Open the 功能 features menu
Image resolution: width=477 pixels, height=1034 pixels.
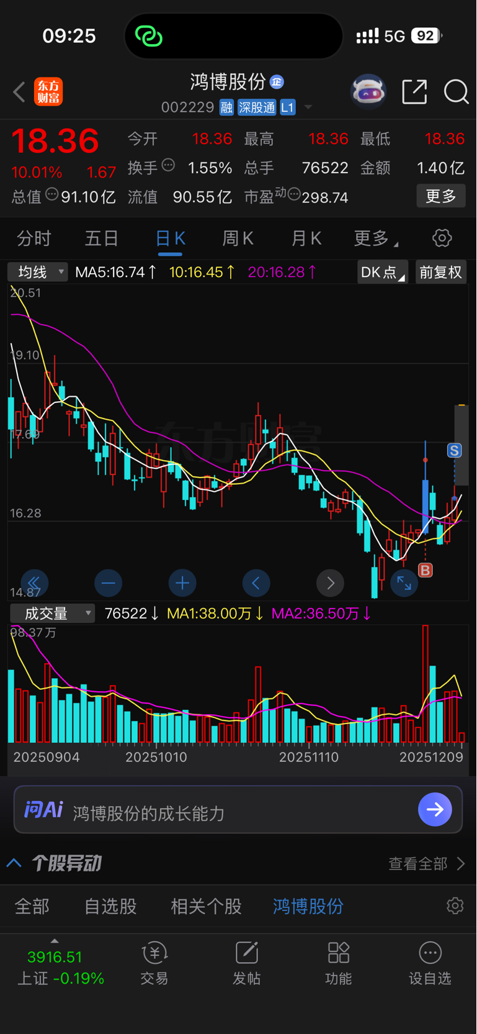pyautogui.click(x=339, y=963)
